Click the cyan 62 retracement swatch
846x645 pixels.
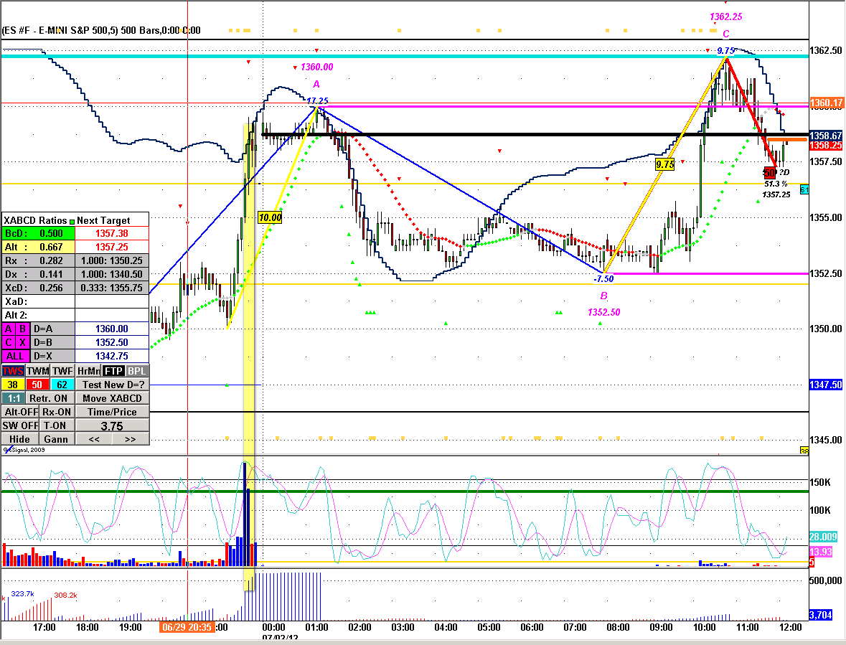(x=62, y=385)
